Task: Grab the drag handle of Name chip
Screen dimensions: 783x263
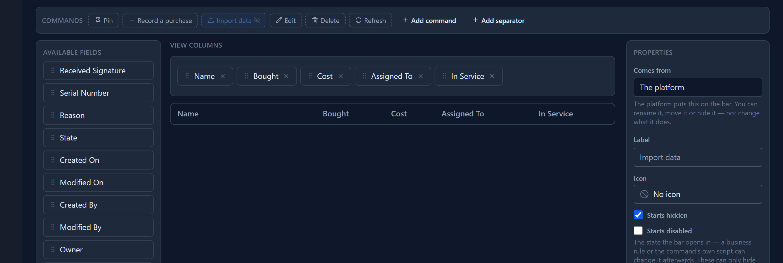Action: (x=187, y=76)
